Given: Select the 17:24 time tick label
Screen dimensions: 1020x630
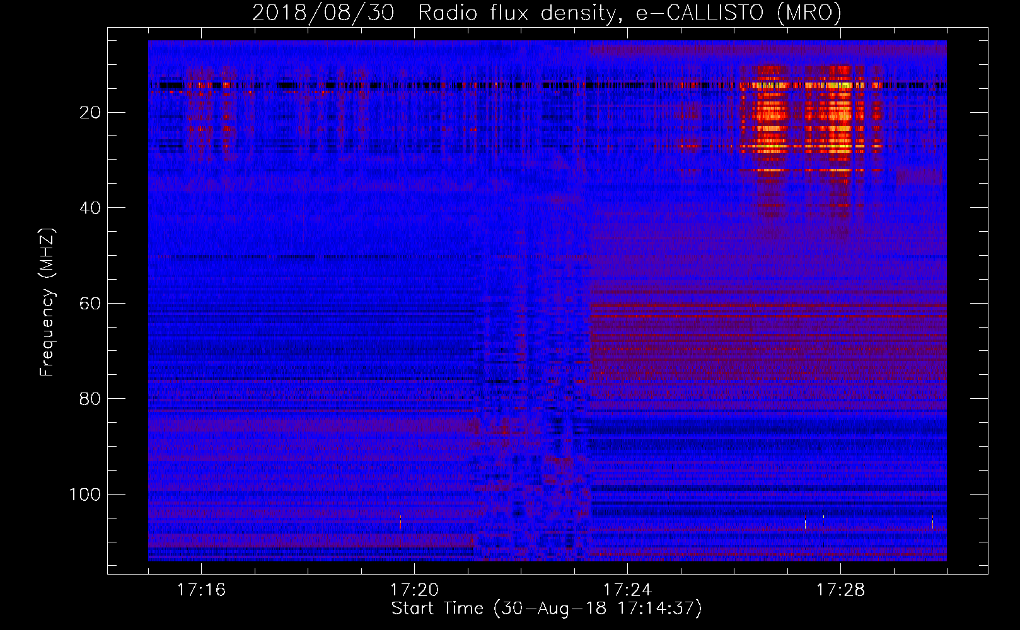Looking at the screenshot, I should coord(627,590).
